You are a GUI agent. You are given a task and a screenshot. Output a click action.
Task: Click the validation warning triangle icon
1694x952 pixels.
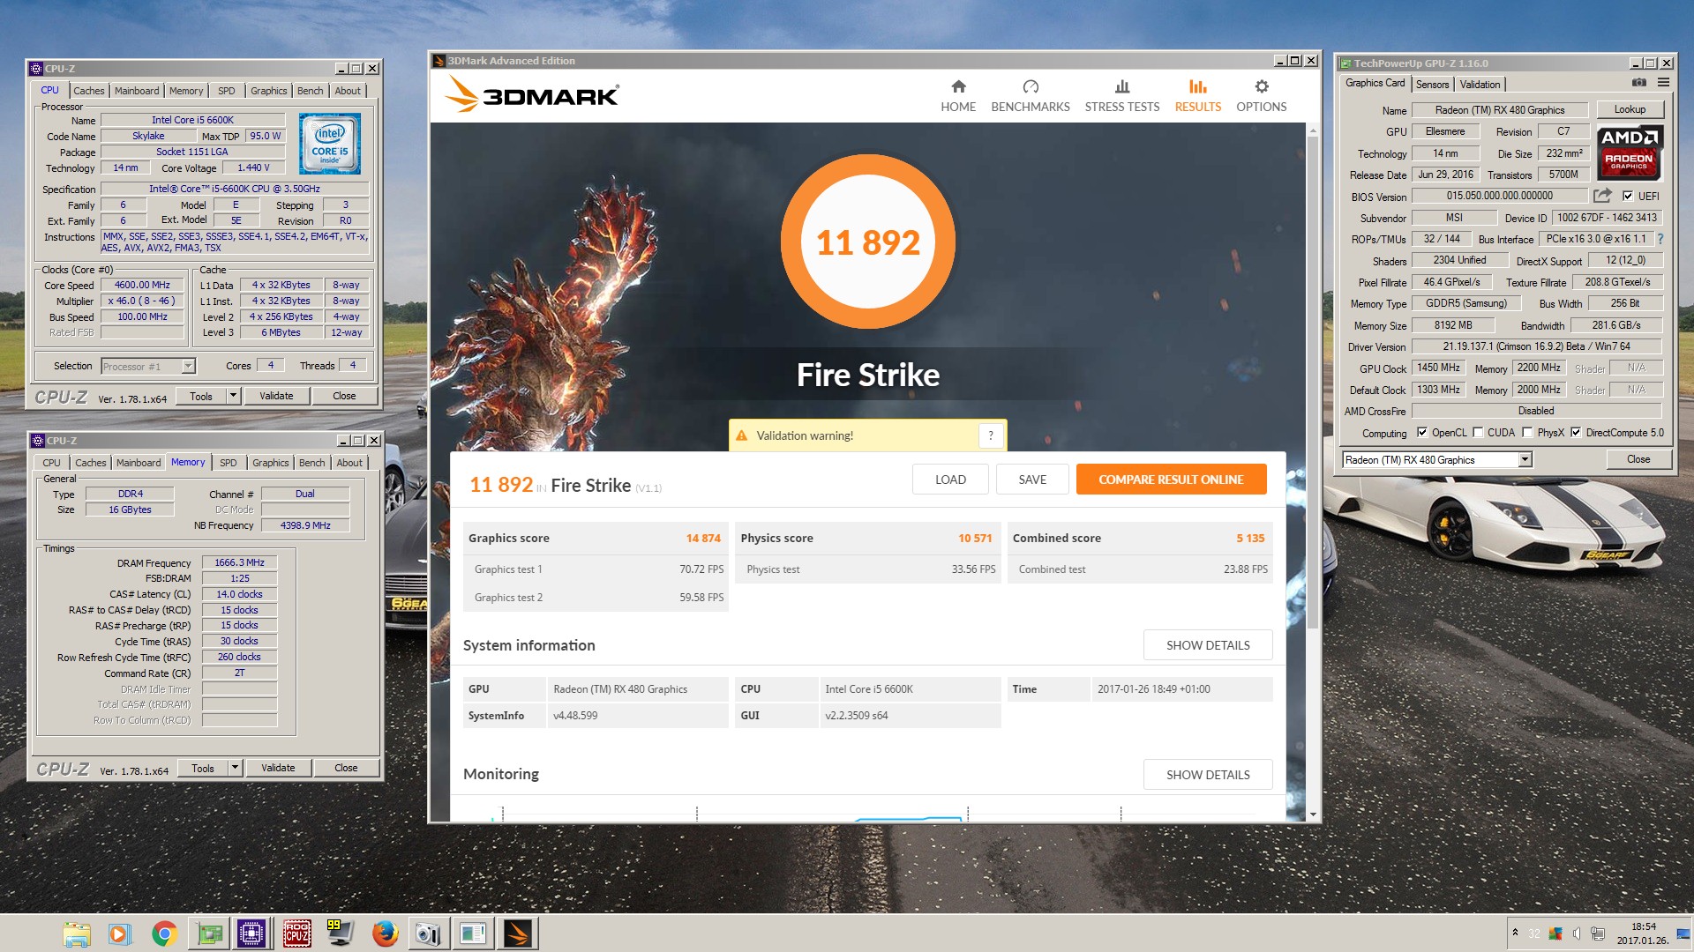(741, 435)
